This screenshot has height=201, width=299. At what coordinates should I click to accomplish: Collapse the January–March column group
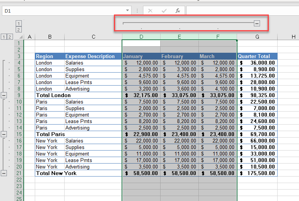pyautogui.click(x=257, y=23)
